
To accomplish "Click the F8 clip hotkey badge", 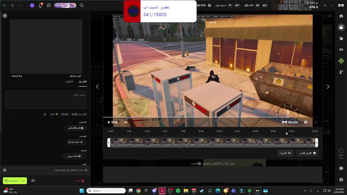I will point(257,5).
